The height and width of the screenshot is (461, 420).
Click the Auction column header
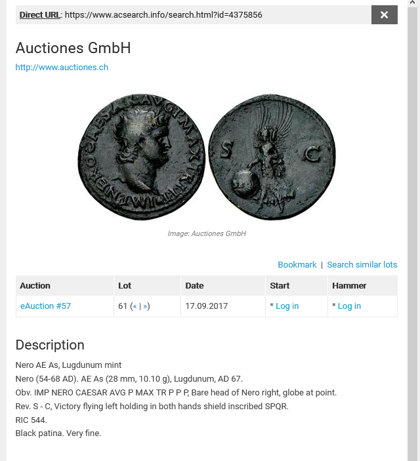[x=35, y=286]
